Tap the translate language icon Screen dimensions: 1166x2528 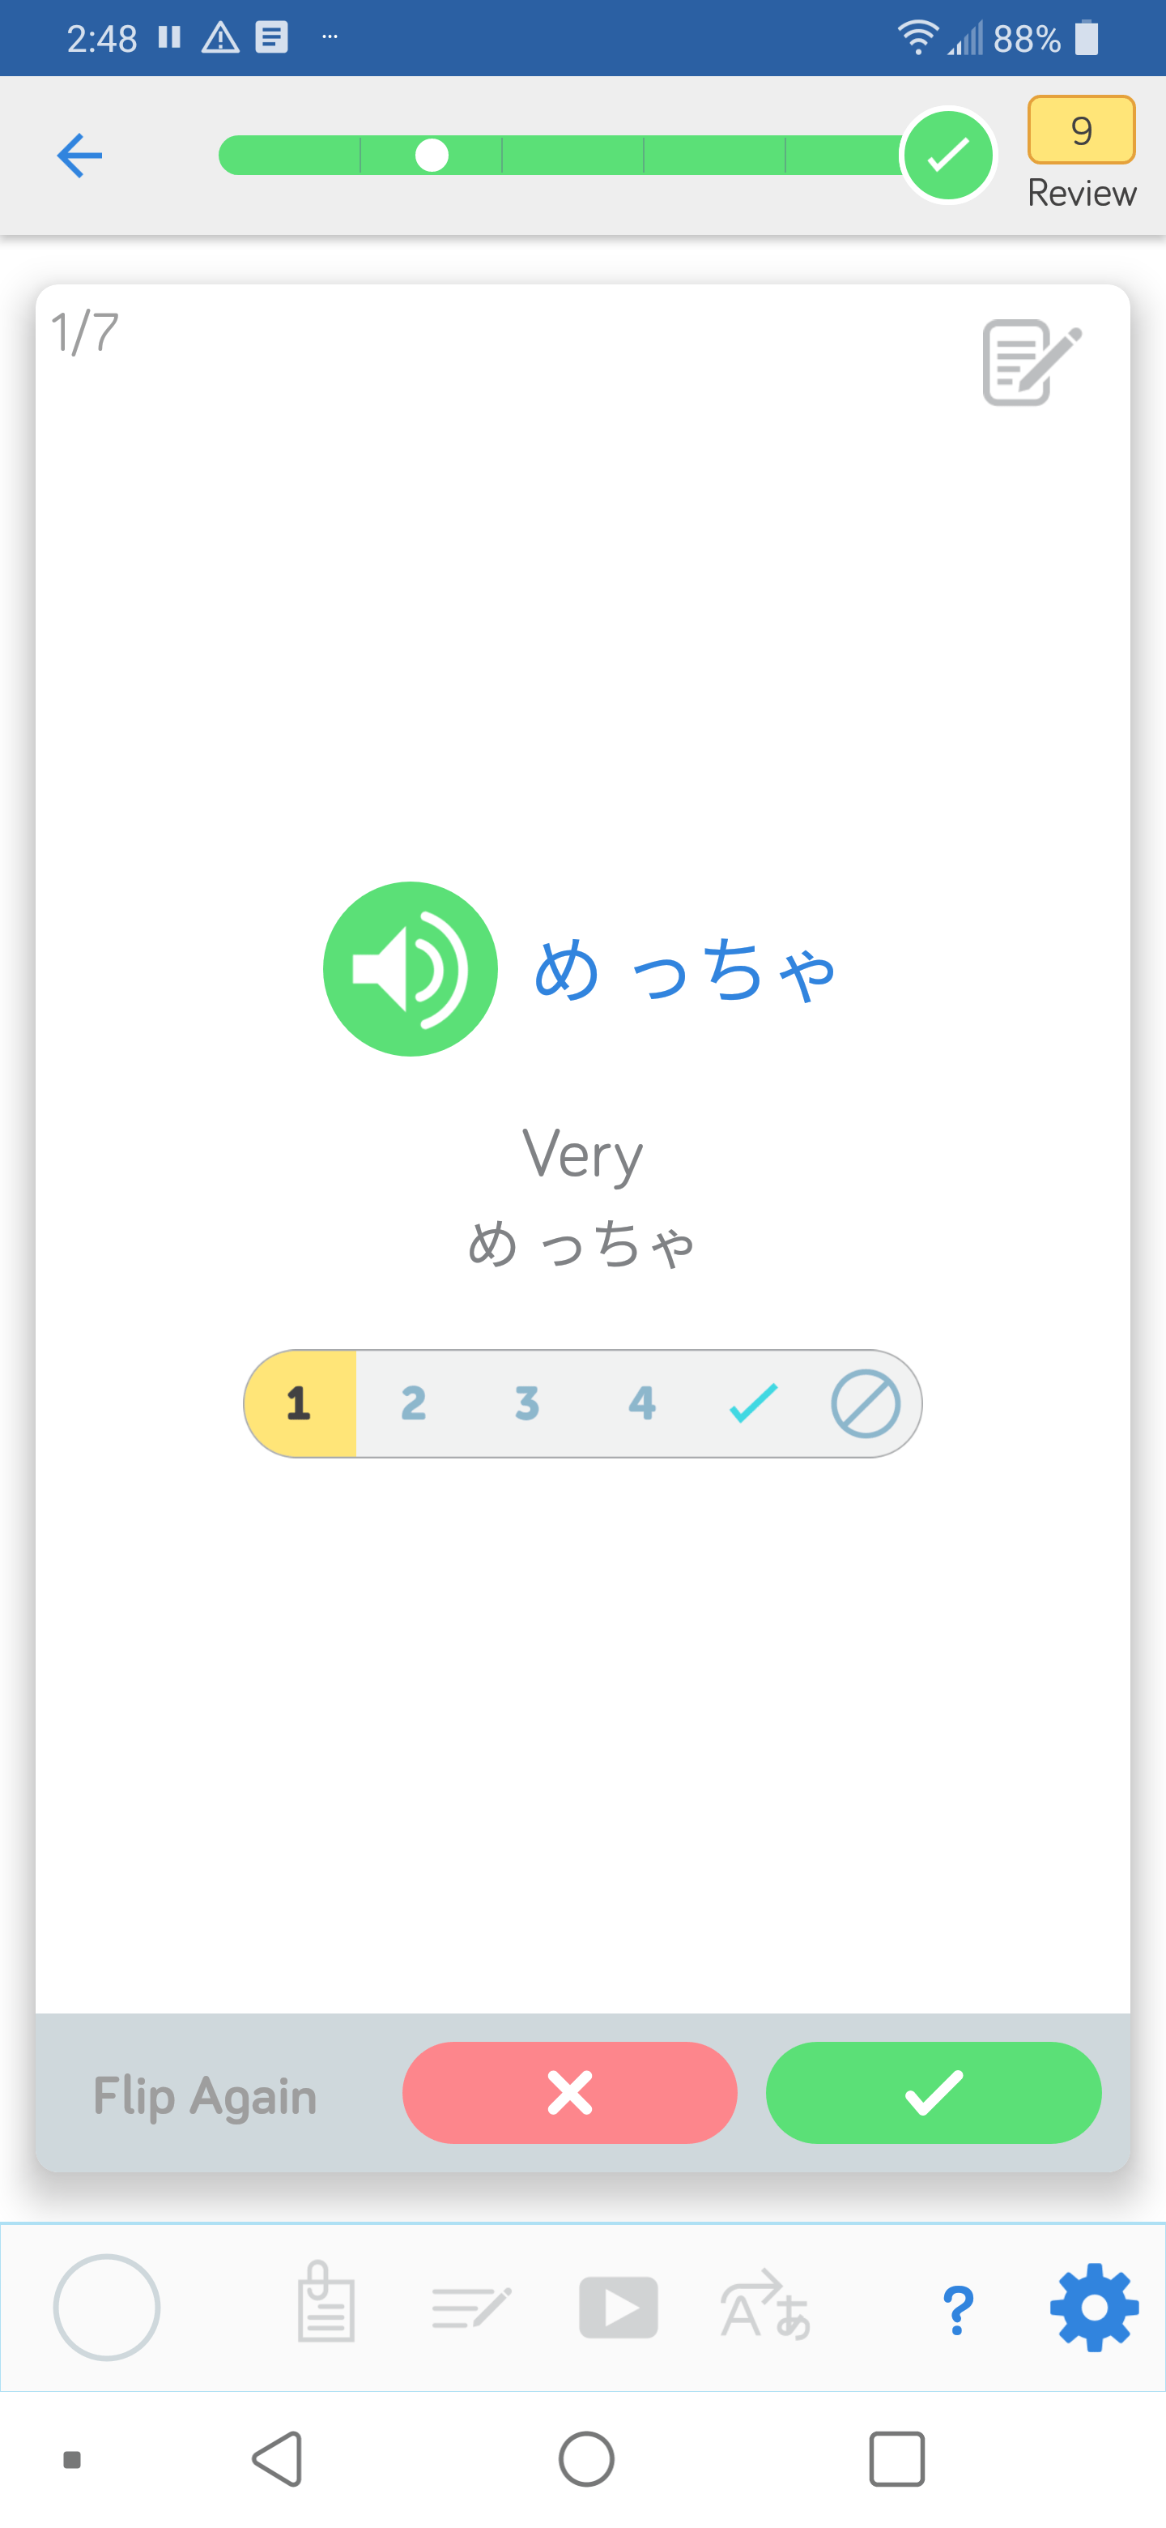click(x=766, y=2307)
